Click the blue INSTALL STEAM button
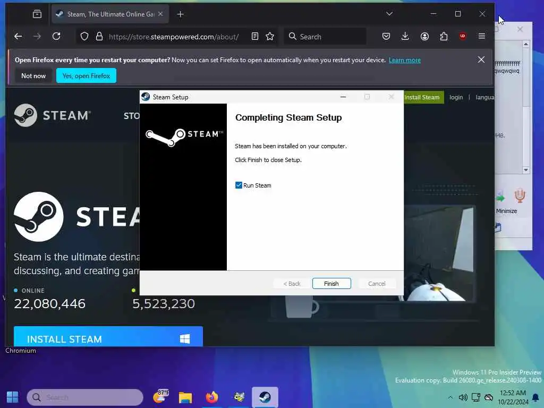The height and width of the screenshot is (408, 544). [x=108, y=336]
